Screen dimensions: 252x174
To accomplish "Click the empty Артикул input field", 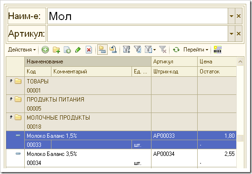I will pos(138,34).
